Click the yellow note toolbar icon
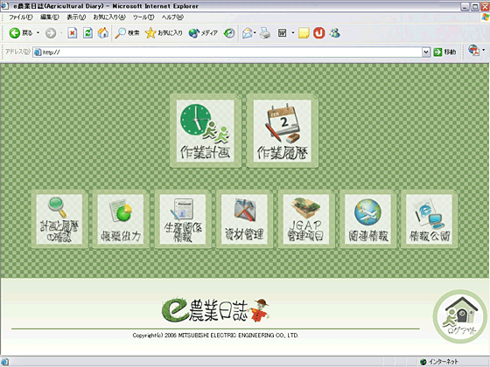 [x=304, y=33]
